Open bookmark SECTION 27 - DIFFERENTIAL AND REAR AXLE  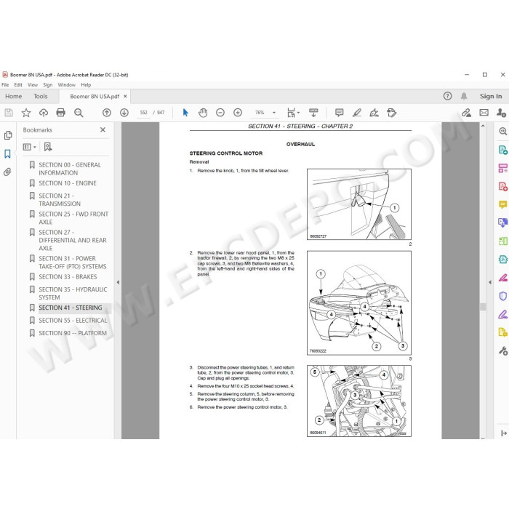click(73, 240)
